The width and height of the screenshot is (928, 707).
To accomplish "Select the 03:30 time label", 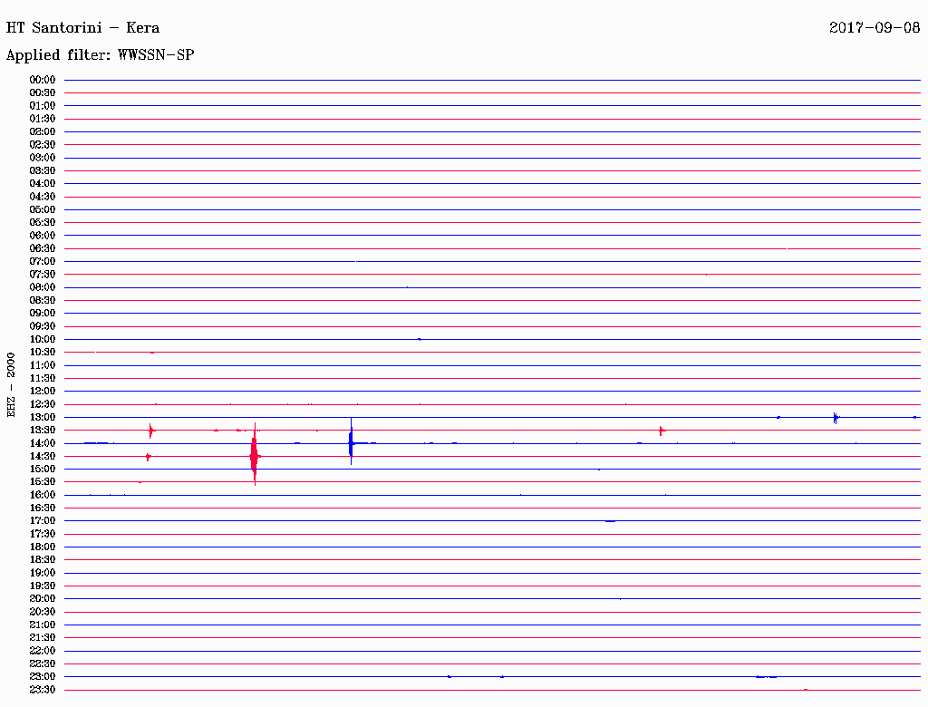I will click(x=43, y=170).
